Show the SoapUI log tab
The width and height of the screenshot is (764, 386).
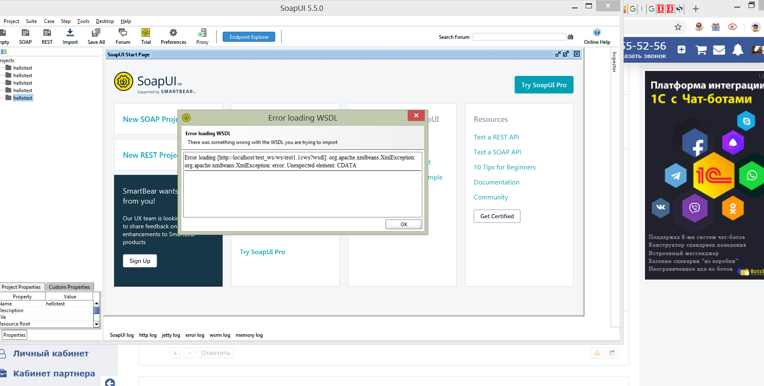click(x=122, y=335)
